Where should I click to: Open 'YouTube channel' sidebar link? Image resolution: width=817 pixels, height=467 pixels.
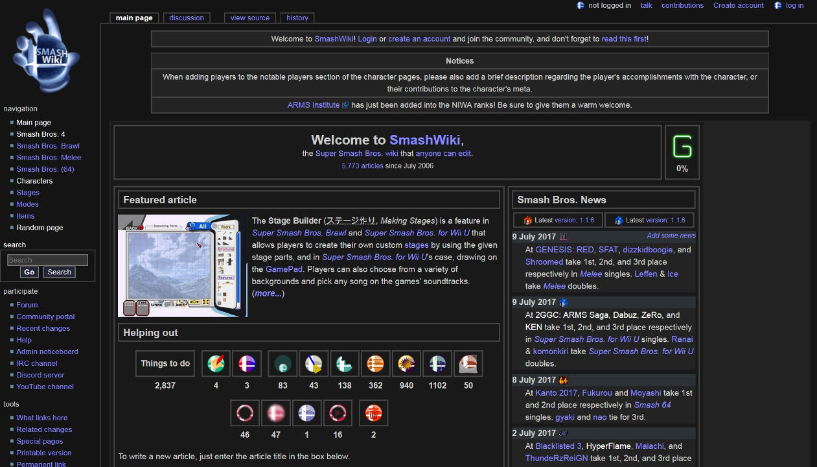pyautogui.click(x=45, y=387)
